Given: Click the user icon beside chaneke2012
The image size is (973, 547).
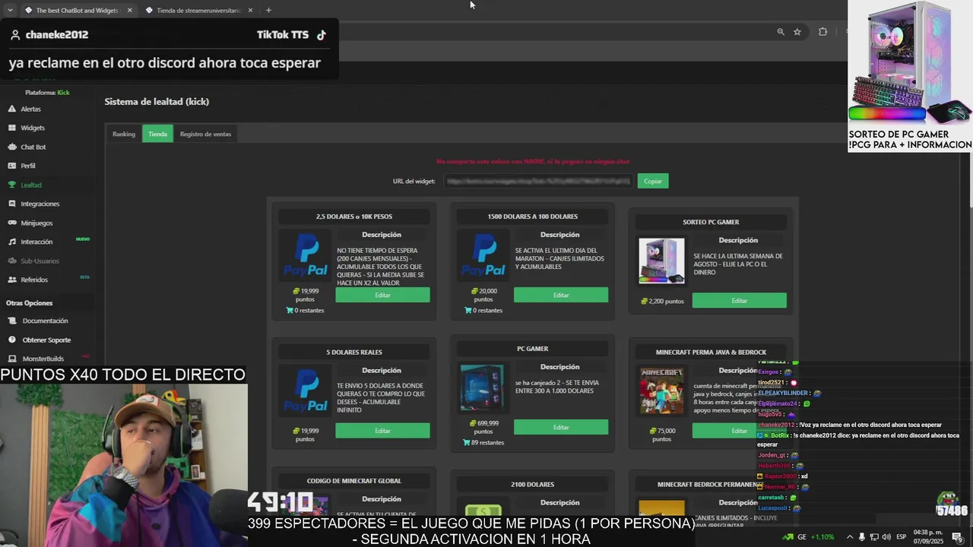Looking at the screenshot, I should click(16, 35).
